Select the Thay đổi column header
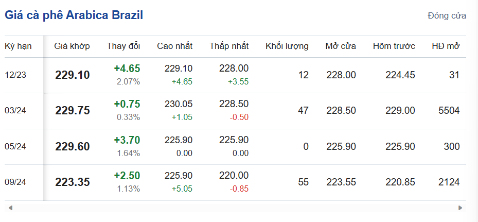 (123, 46)
